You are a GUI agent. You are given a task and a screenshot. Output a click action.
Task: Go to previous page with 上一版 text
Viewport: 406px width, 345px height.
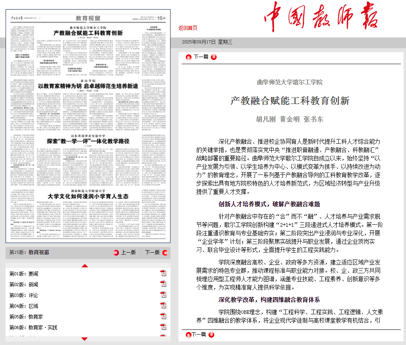click(128, 253)
